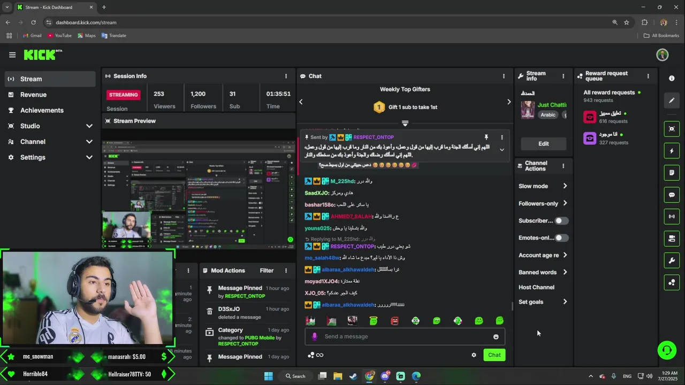Show next Weekly Top Gifters slide
This screenshot has height=385, width=685.
(508, 102)
